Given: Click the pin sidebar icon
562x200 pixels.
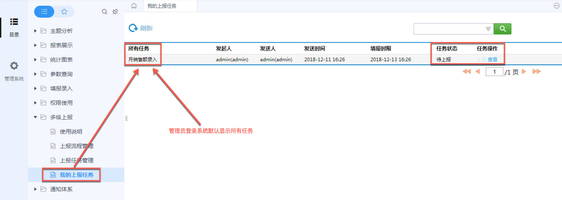Looking at the screenshot, I should 115,12.
